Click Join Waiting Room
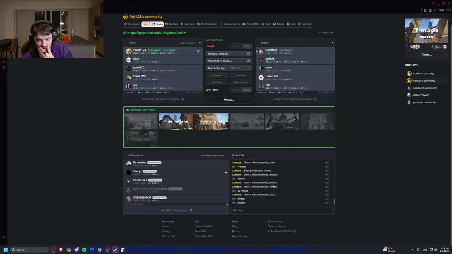The image size is (452, 254). (212, 155)
